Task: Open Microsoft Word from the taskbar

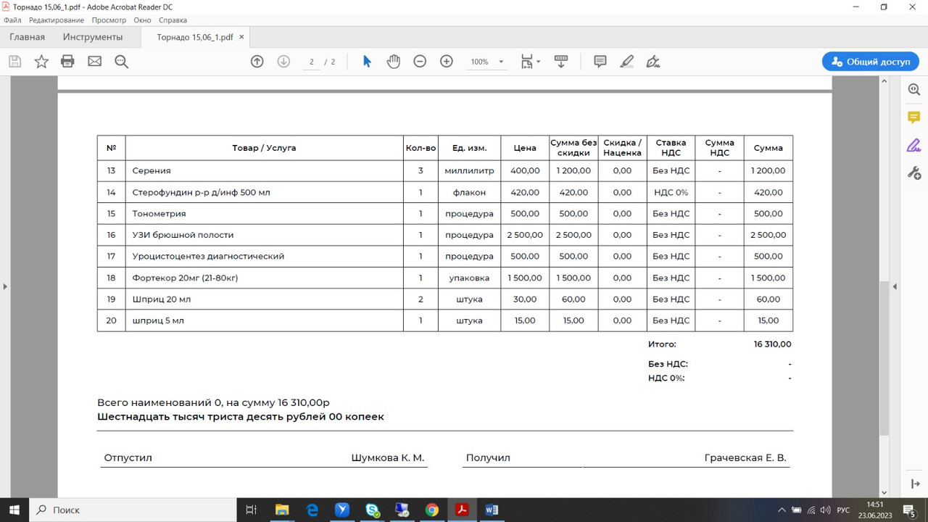Action: coord(491,510)
